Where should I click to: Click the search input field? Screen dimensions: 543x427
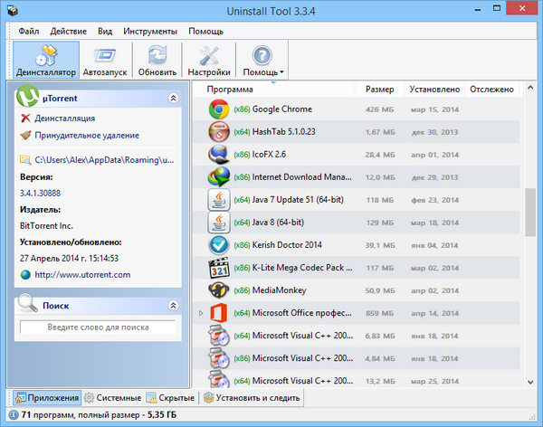tap(97, 327)
